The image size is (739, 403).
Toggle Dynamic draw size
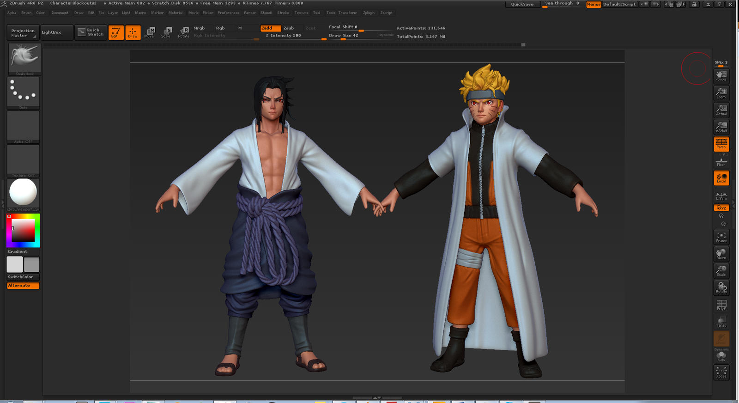[x=386, y=36]
